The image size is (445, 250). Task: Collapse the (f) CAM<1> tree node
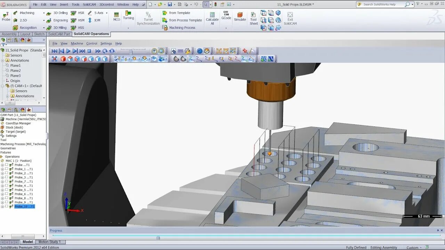(2, 86)
